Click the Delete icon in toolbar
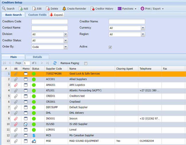Screen dimensions: 186x145 click(x=48, y=9)
